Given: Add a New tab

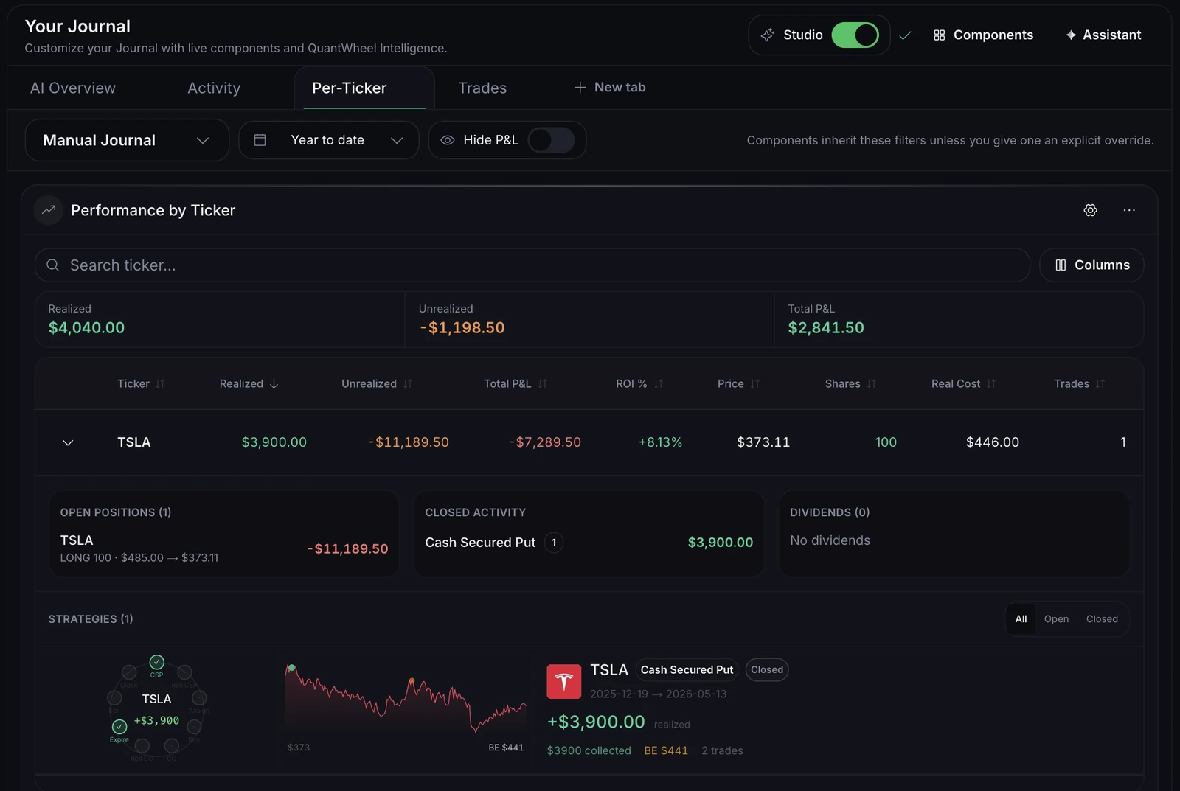Looking at the screenshot, I should click(610, 87).
